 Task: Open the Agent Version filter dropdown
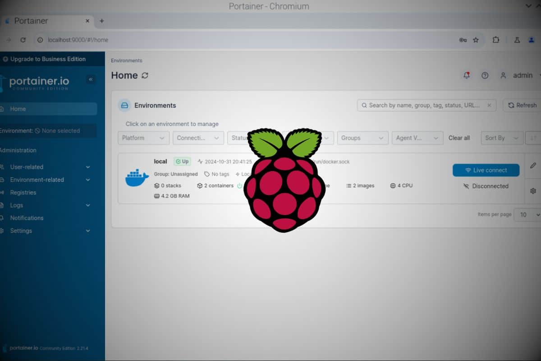click(417, 138)
